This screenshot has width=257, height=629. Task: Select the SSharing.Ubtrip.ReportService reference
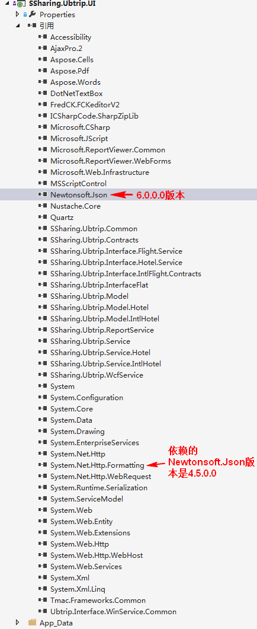pos(102,330)
